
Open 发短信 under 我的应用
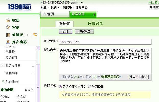pos(5,97)
